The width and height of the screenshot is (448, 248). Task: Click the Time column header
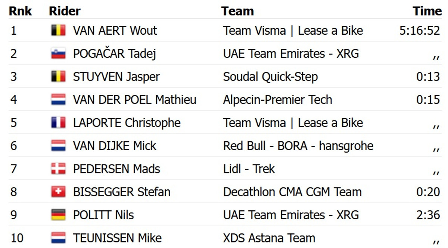(x=427, y=11)
